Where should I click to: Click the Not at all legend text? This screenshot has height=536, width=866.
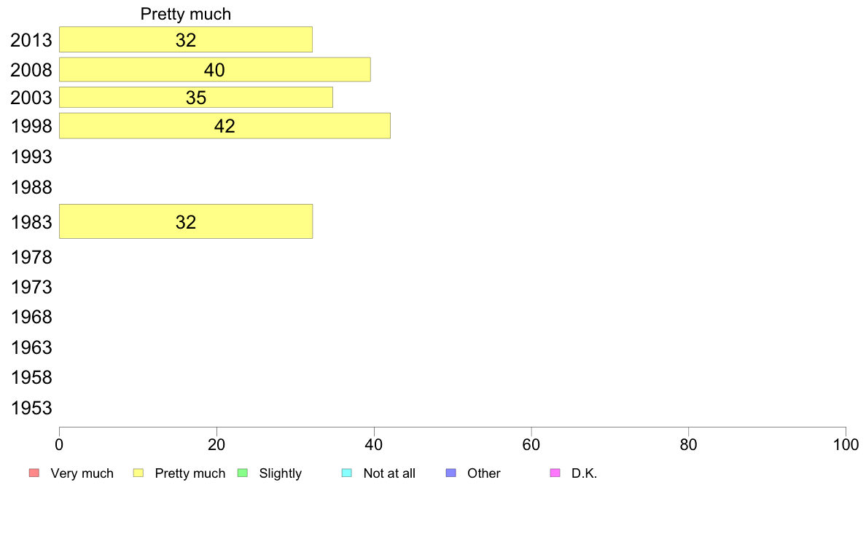click(389, 473)
